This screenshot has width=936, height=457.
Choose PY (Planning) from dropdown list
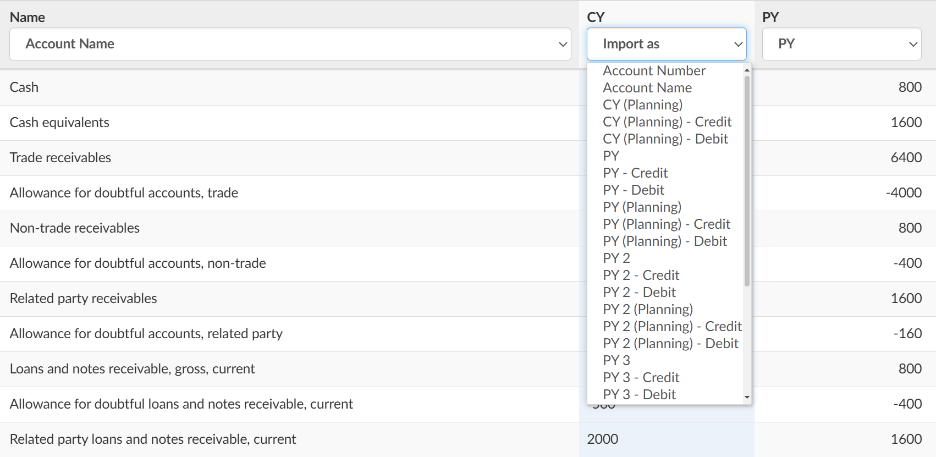pyautogui.click(x=642, y=207)
